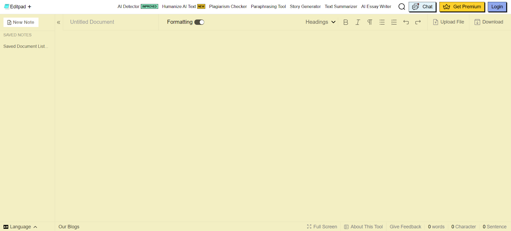This screenshot has width=511, height=231.
Task: Open Story Generator
Action: click(305, 6)
